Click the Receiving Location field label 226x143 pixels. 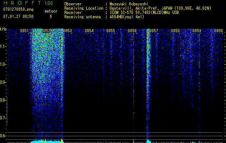pyautogui.click(x=84, y=8)
